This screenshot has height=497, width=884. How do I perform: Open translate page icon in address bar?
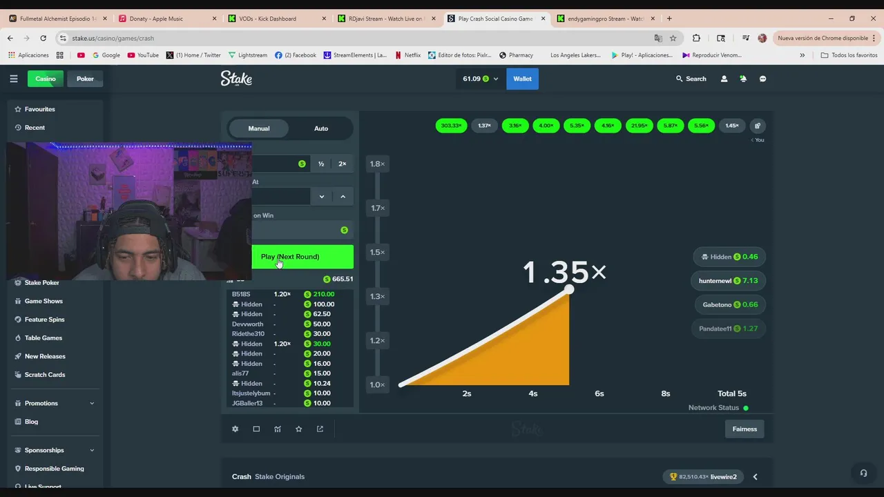pyautogui.click(x=657, y=38)
